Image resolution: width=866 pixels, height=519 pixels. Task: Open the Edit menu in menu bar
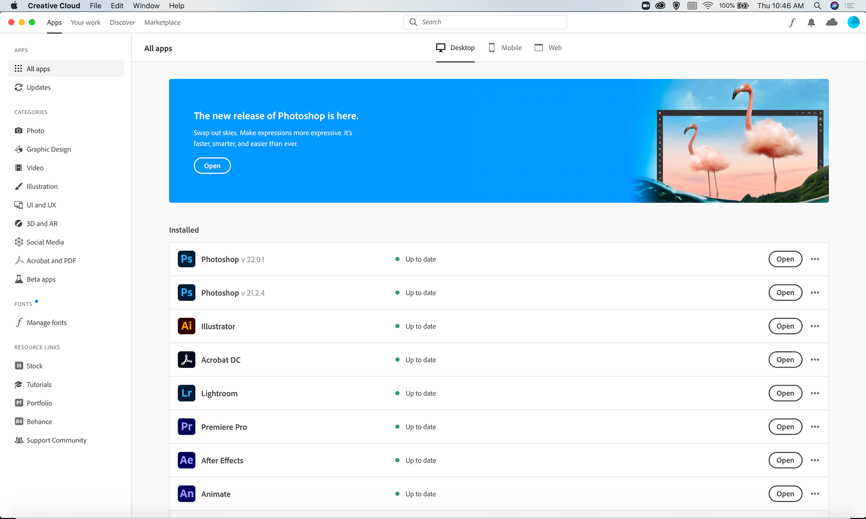click(x=117, y=5)
